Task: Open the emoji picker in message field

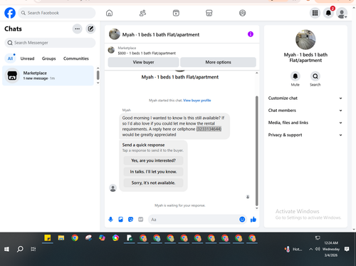Action: click(242, 220)
